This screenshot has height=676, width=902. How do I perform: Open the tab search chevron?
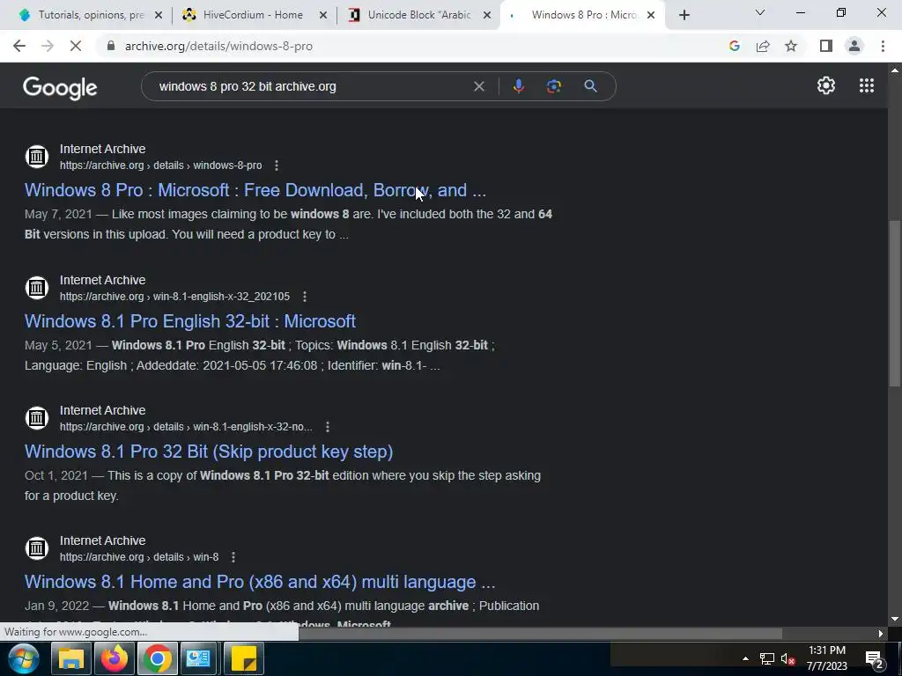(x=760, y=12)
